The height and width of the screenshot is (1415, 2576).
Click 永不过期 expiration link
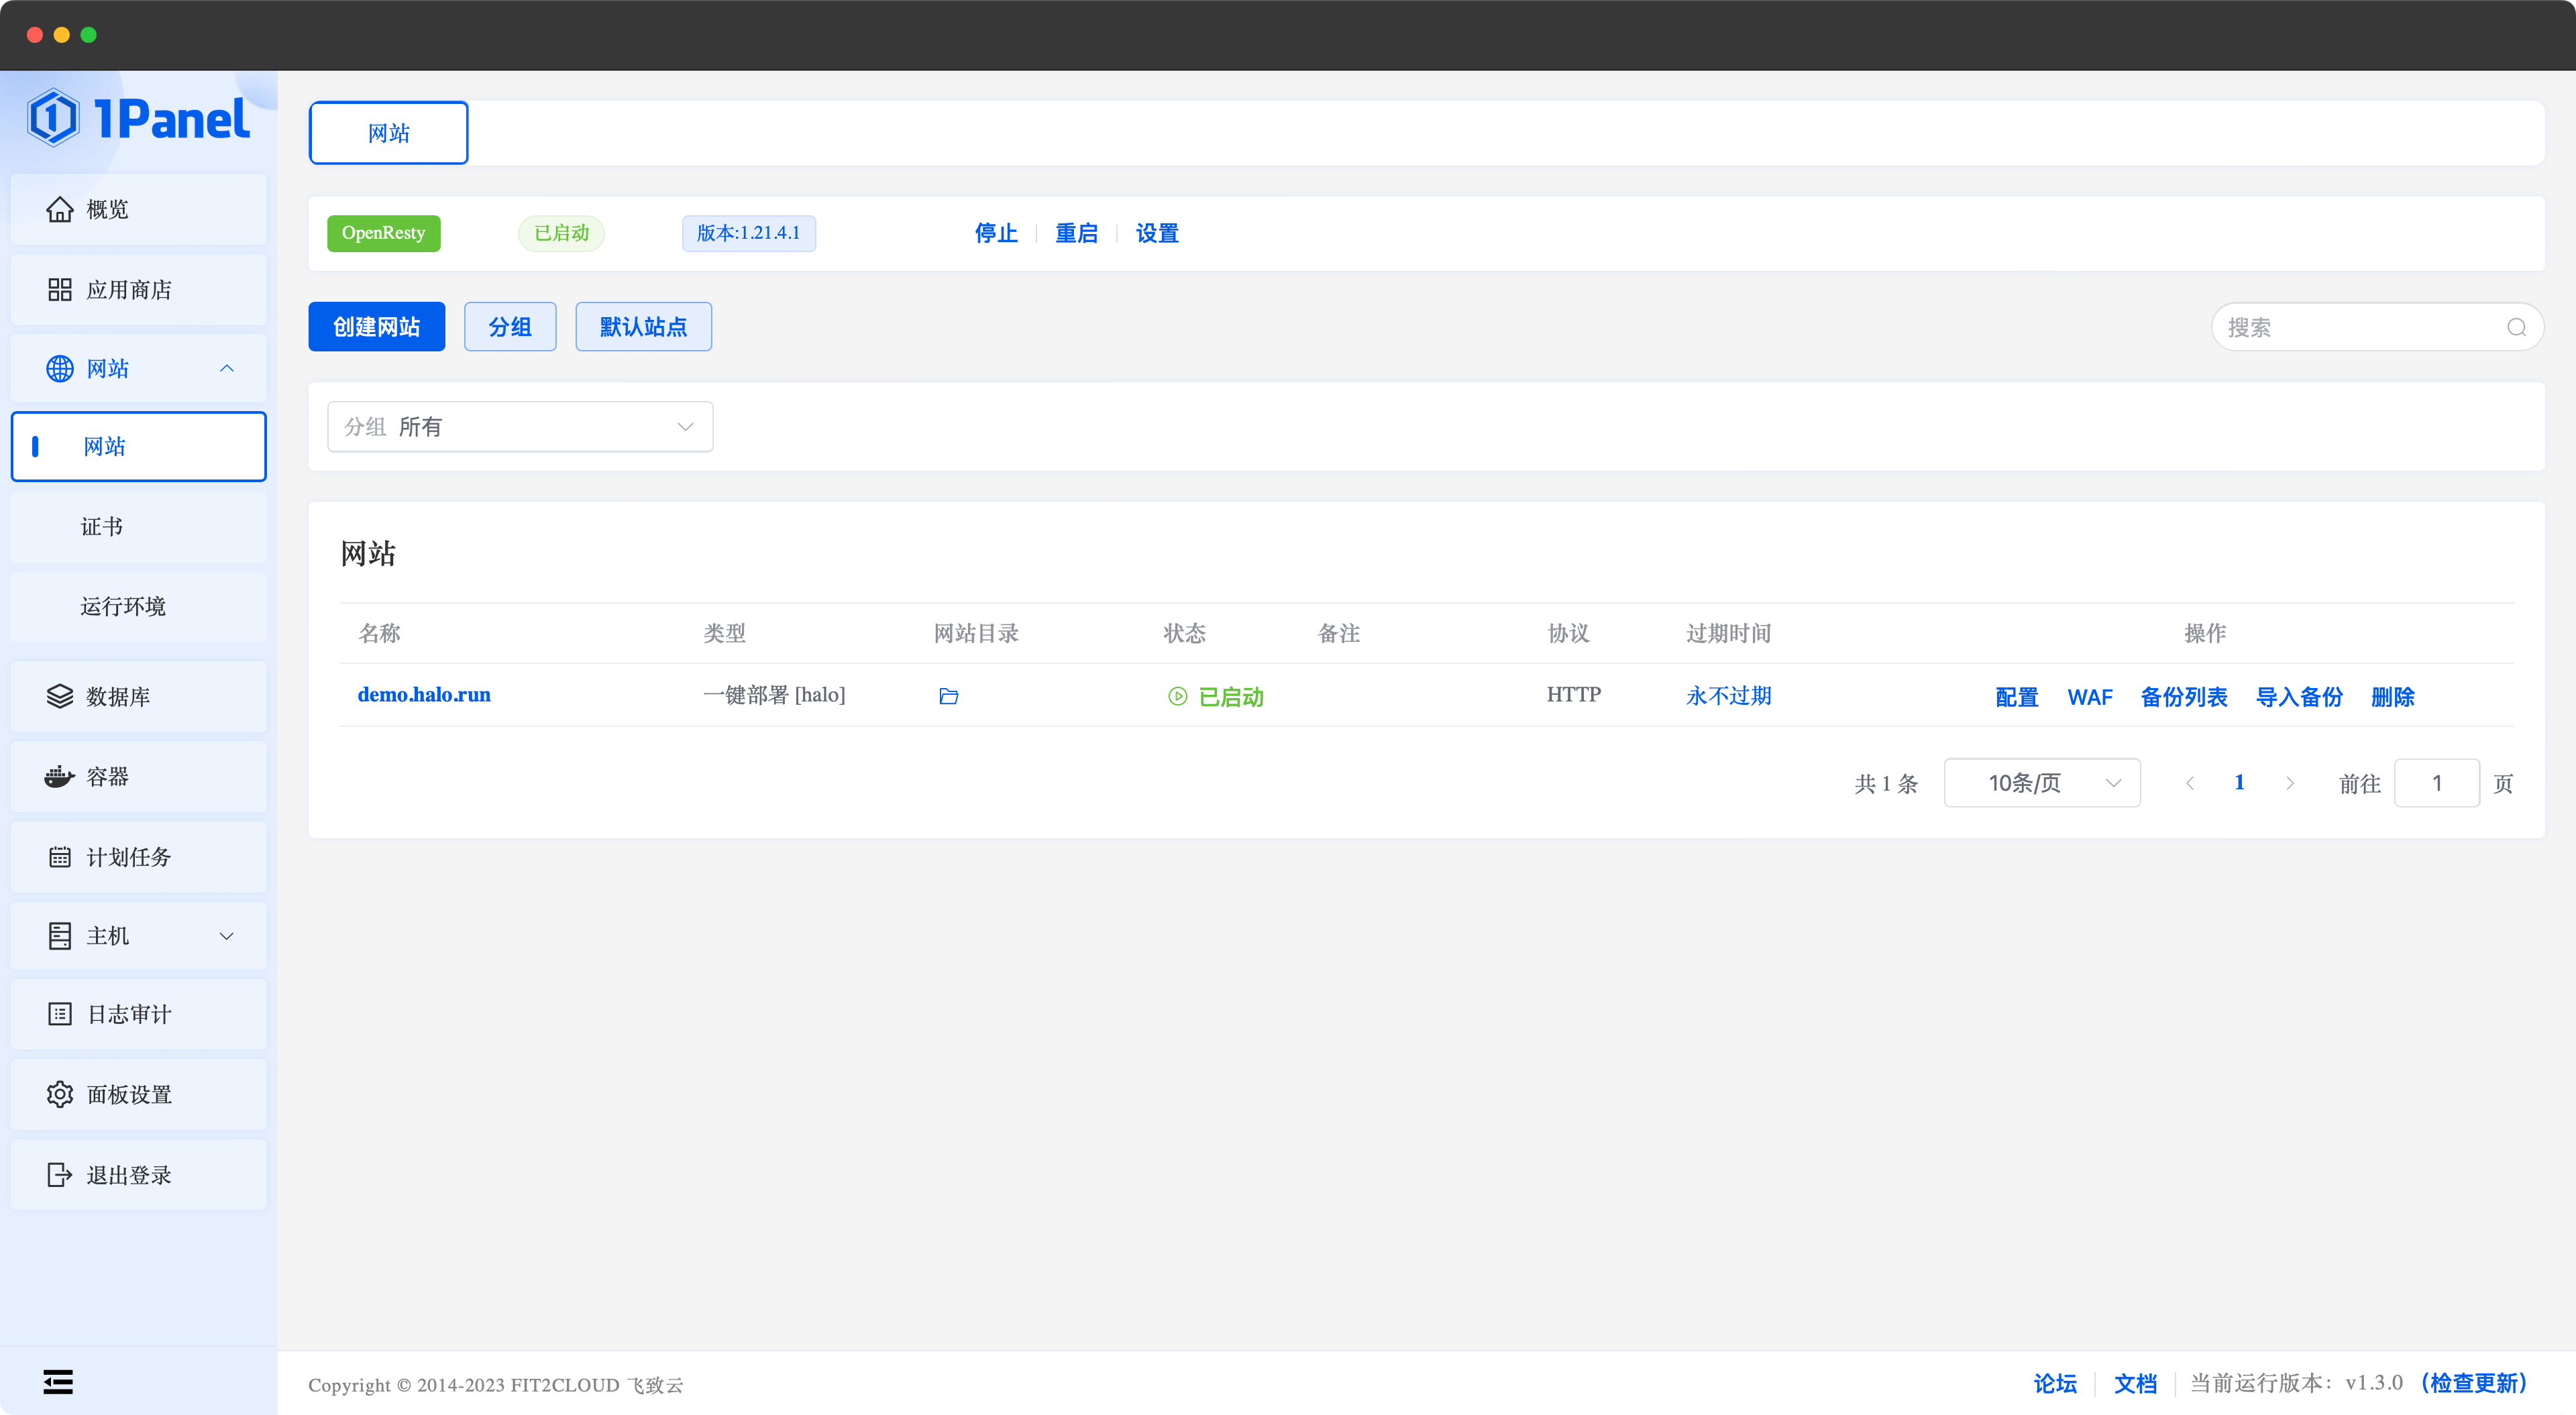[x=1728, y=696]
